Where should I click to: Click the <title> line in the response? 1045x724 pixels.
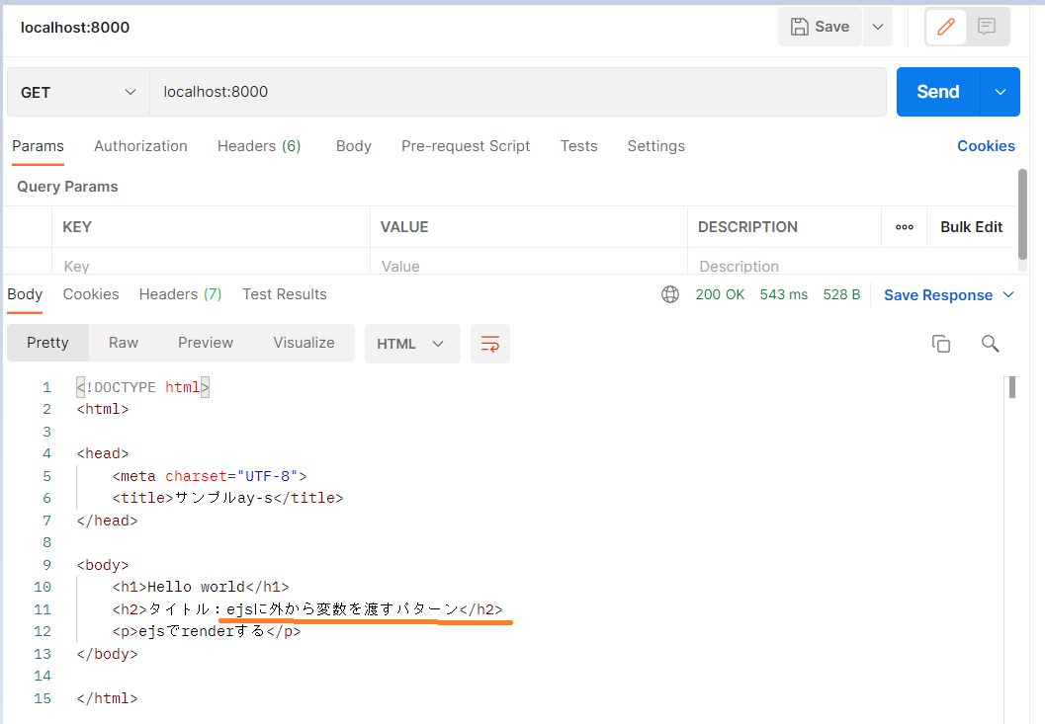point(227,498)
